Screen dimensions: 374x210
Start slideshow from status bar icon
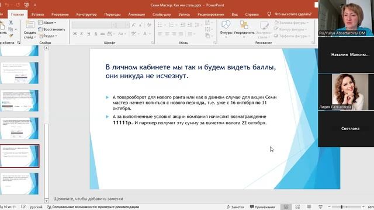point(320,206)
